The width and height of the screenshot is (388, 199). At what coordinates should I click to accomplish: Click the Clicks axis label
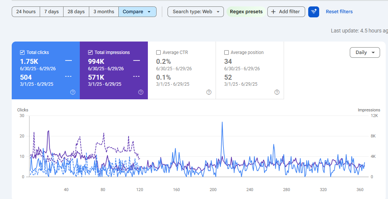23,110
